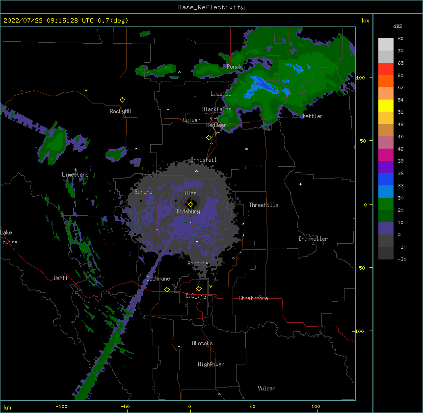Screen dimensions: 423x413
Task: Click the Drumheller label
Action: (313, 239)
